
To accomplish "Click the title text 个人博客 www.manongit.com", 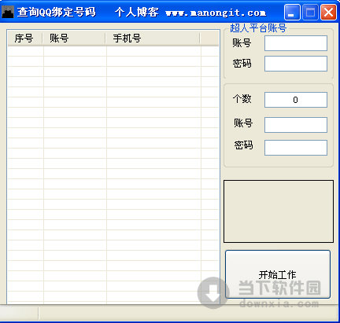I will (x=190, y=13).
